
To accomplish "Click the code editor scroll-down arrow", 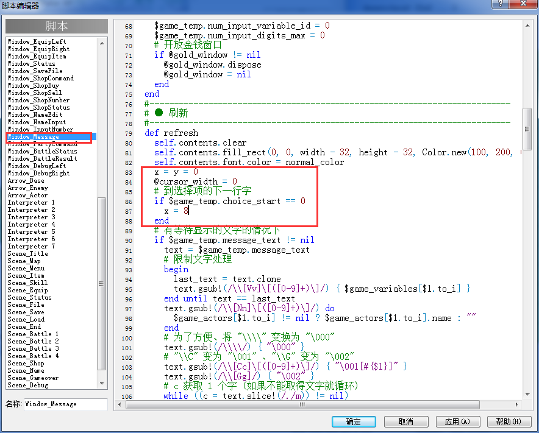I will coord(527,395).
